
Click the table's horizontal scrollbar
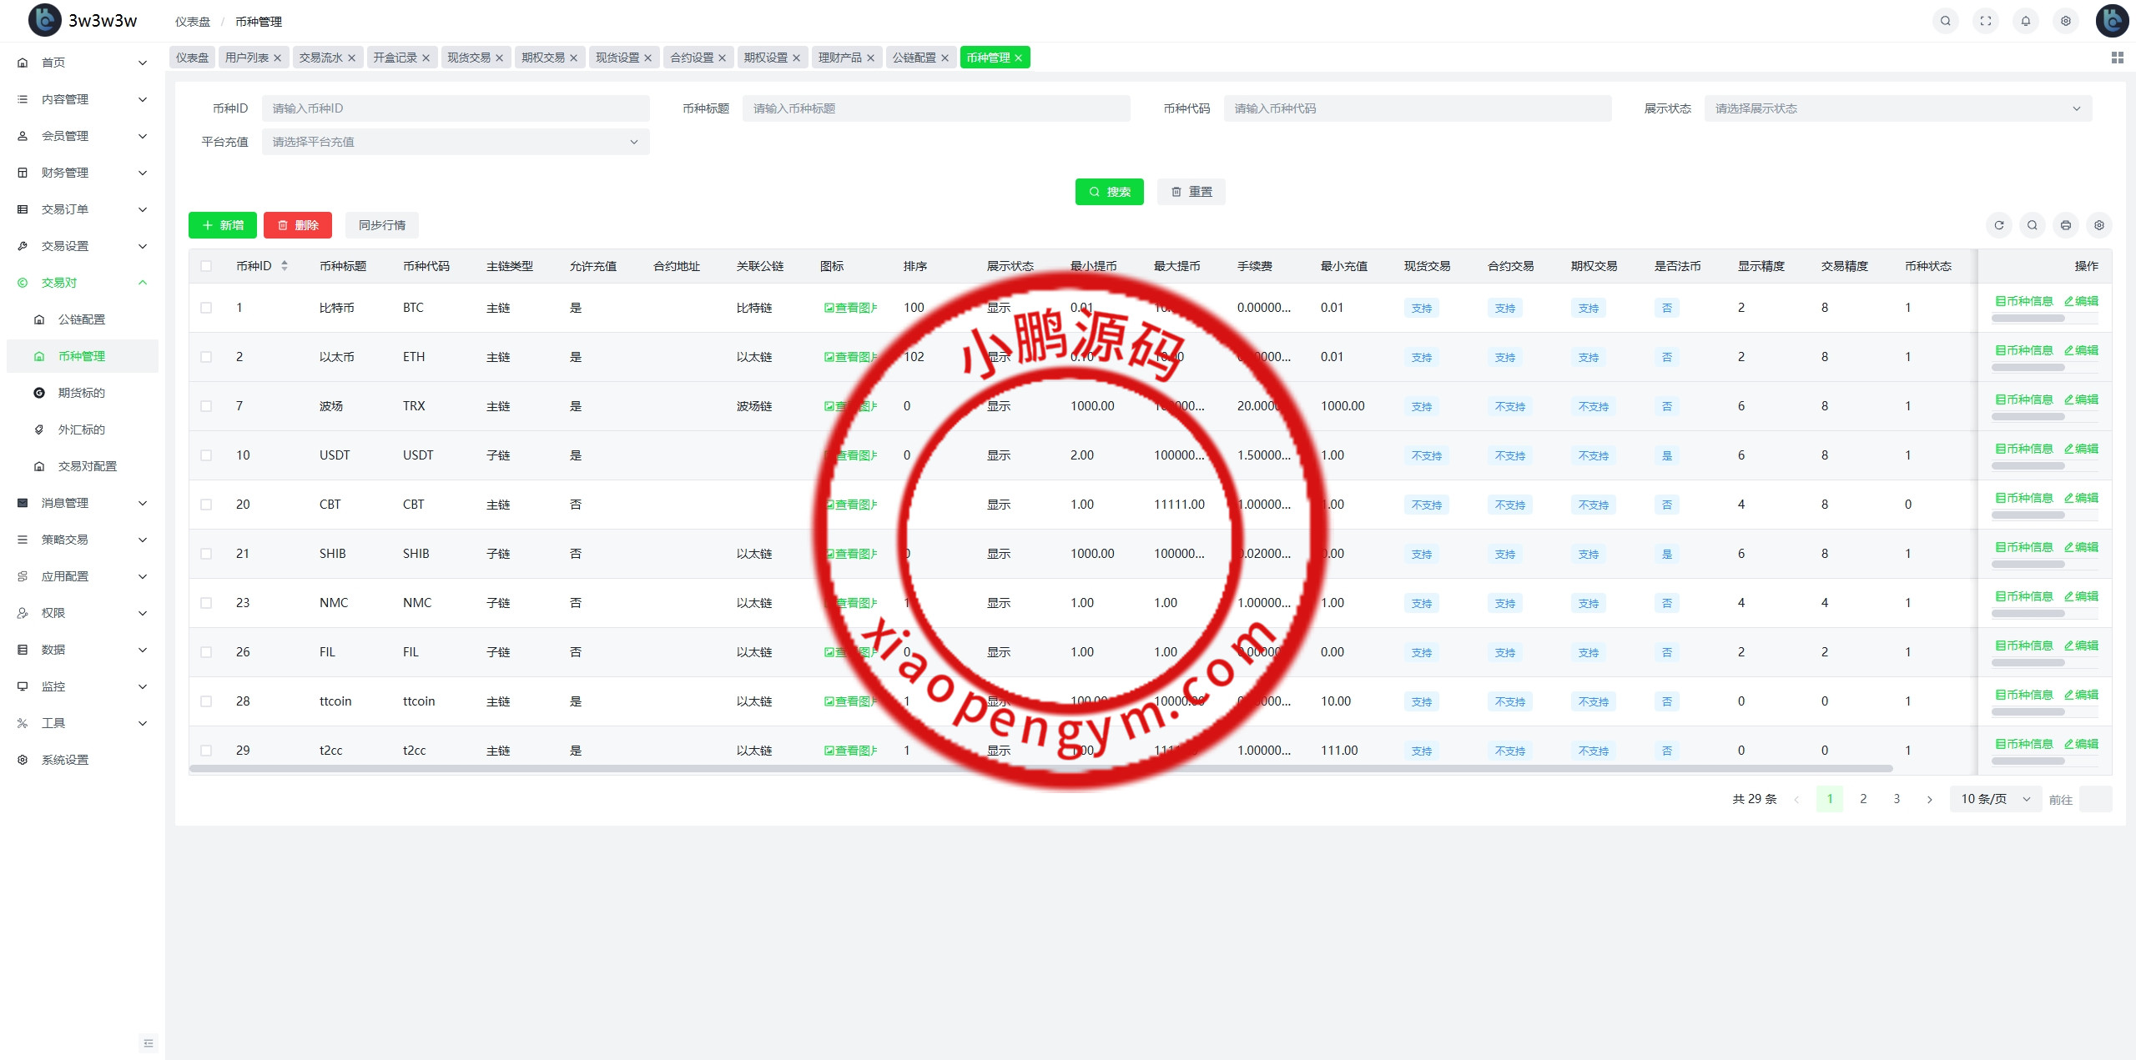[1040, 768]
